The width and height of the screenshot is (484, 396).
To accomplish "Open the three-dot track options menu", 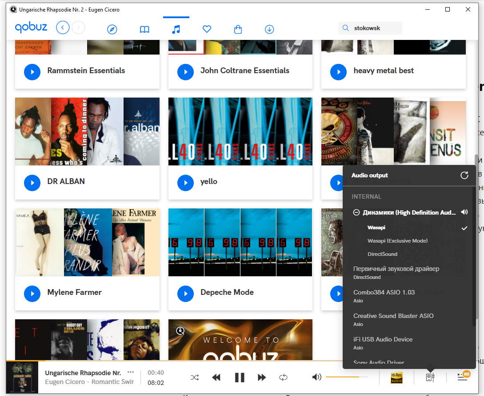I will tap(131, 372).
